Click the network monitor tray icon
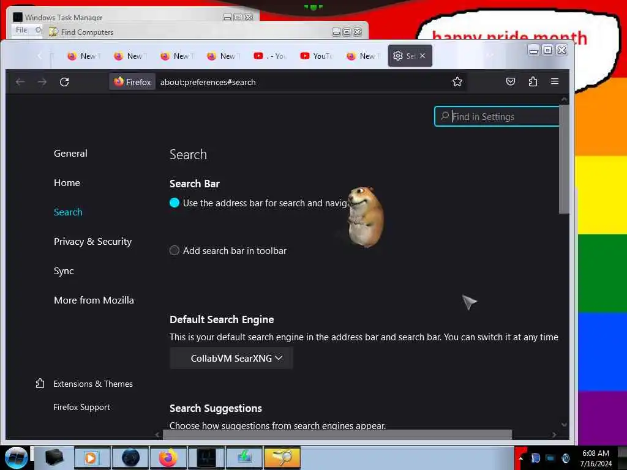Image resolution: width=627 pixels, height=470 pixels. tap(550, 458)
